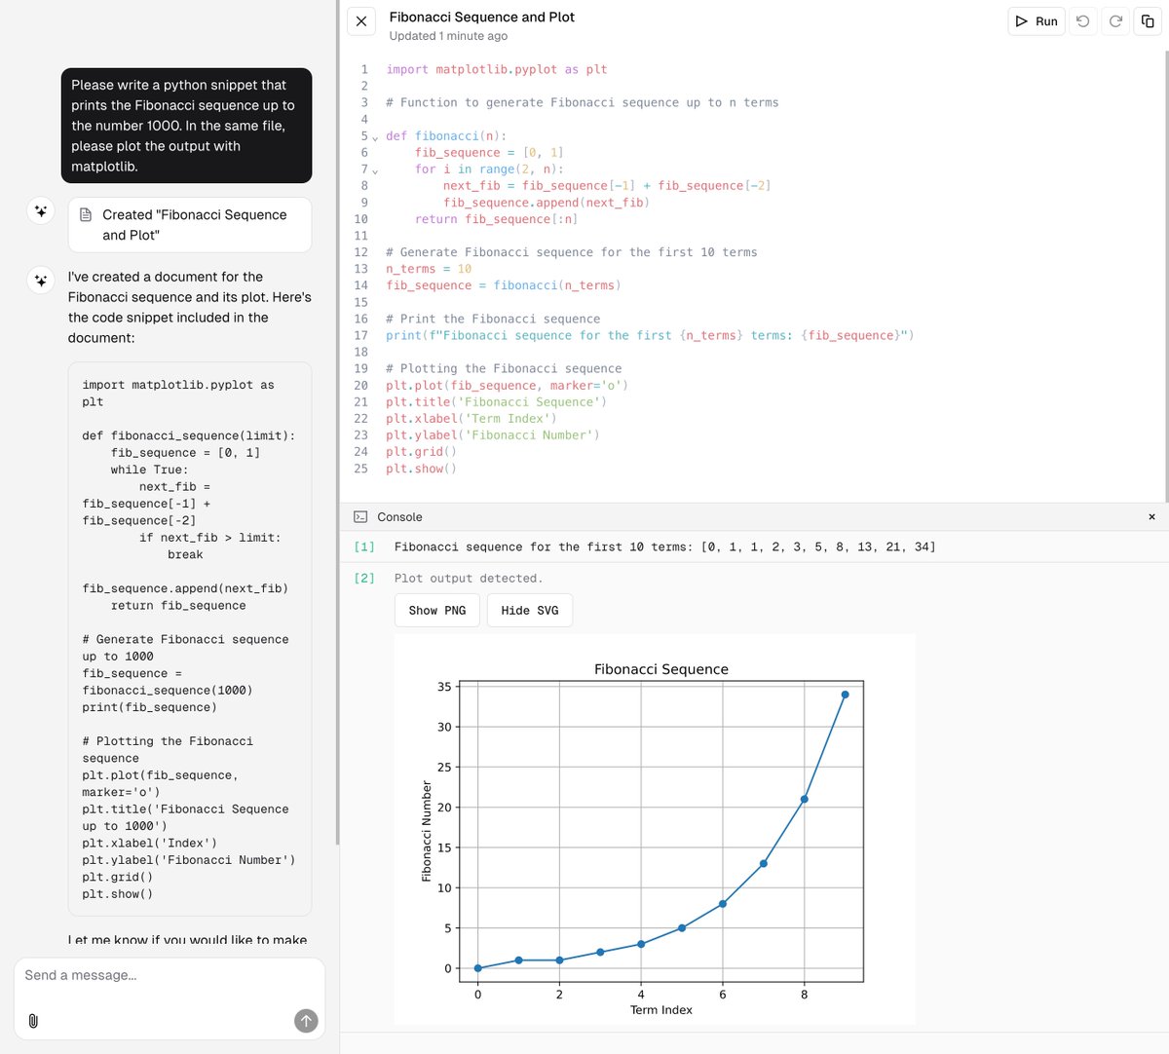Collapse the for loop code fold
1169x1054 pixels.
375,169
